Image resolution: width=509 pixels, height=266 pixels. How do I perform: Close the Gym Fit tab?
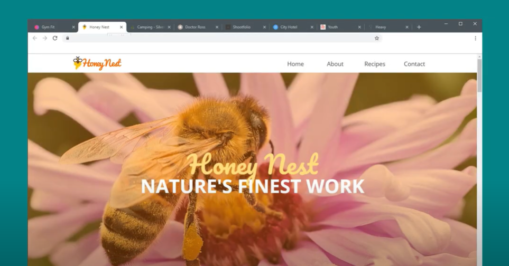(x=73, y=27)
